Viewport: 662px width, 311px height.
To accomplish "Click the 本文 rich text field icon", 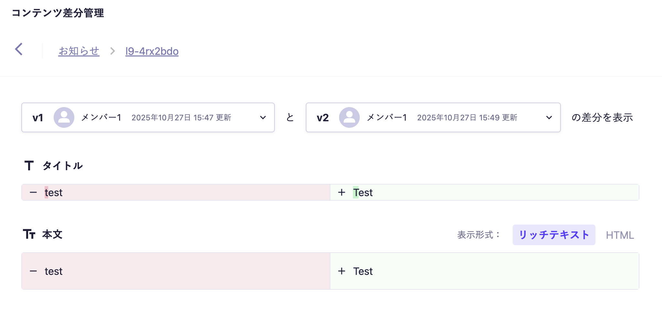I will [29, 234].
